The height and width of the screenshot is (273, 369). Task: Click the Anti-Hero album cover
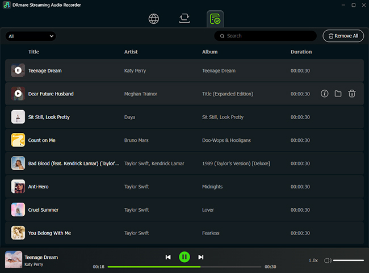point(18,186)
